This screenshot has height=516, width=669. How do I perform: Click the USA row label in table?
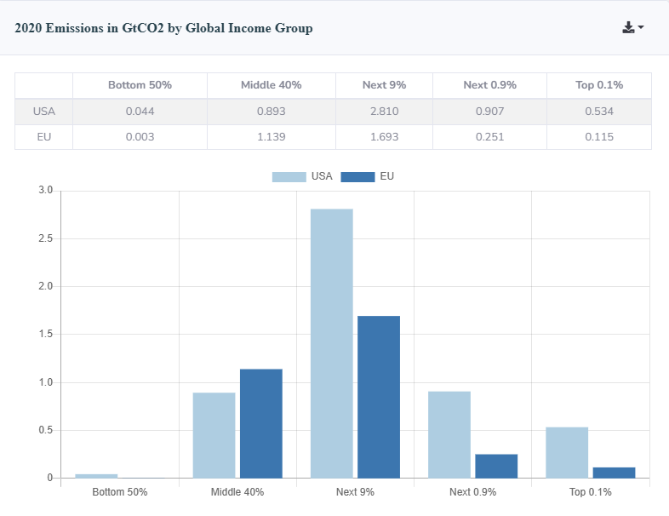click(44, 112)
